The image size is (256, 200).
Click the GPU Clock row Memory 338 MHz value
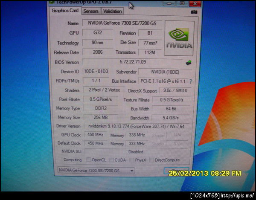tap(137, 135)
